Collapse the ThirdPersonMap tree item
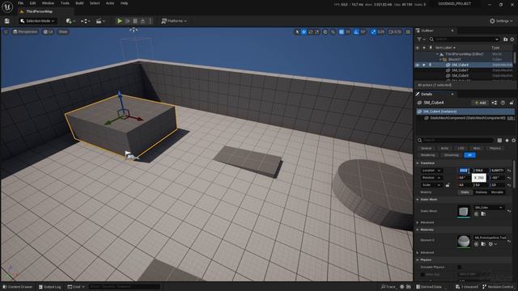The height and width of the screenshot is (291, 518). tap(437, 54)
